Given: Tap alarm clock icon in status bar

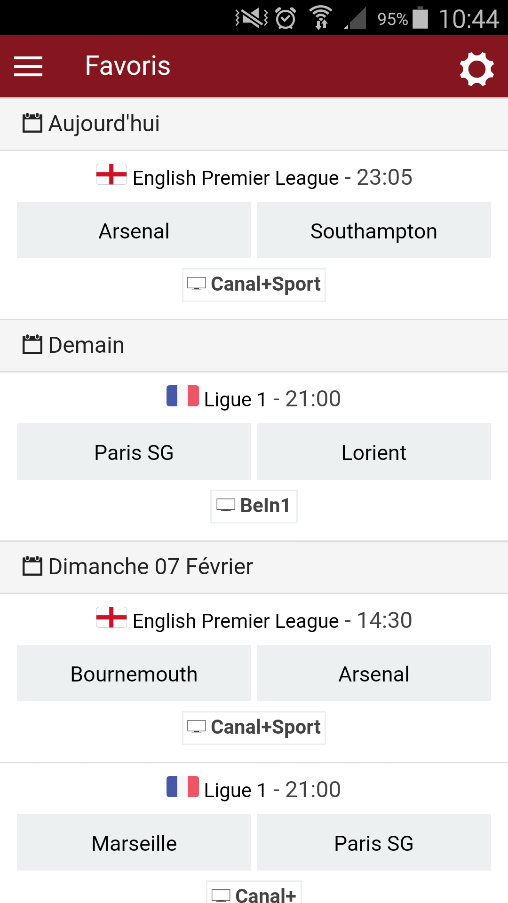Looking at the screenshot, I should (x=286, y=19).
